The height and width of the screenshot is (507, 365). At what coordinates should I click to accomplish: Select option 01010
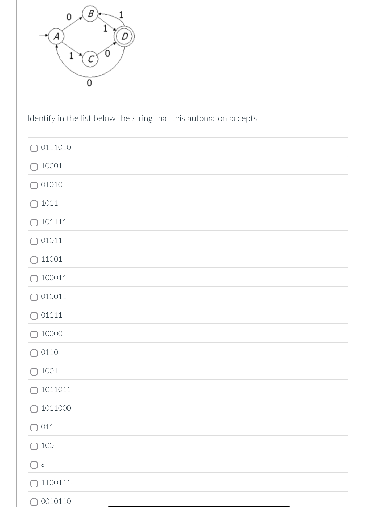[34, 186]
